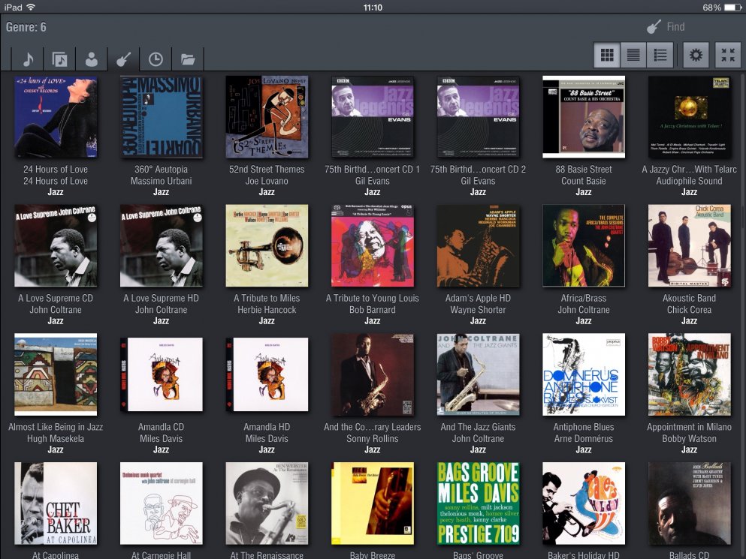Tap the Find search field

[x=675, y=27]
